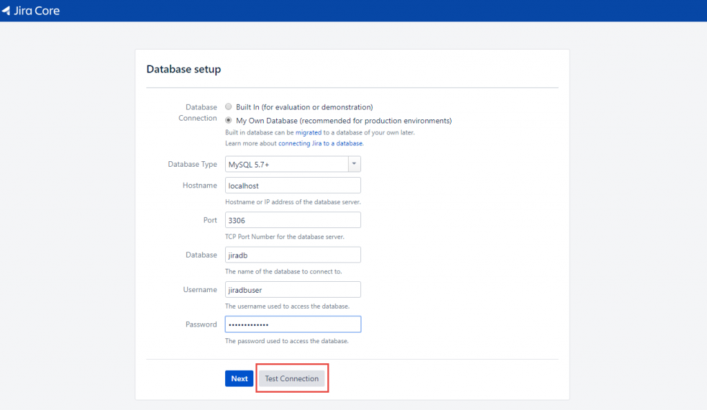The height and width of the screenshot is (410, 707).
Task: Click the Database setup heading
Action: point(184,70)
